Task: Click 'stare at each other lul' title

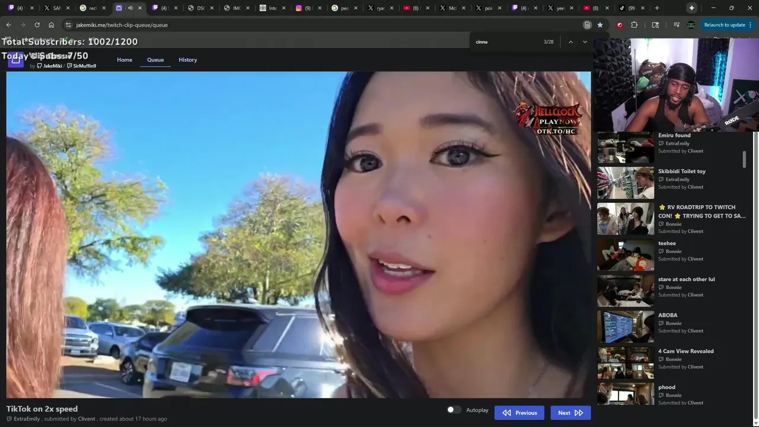Action: pos(687,279)
